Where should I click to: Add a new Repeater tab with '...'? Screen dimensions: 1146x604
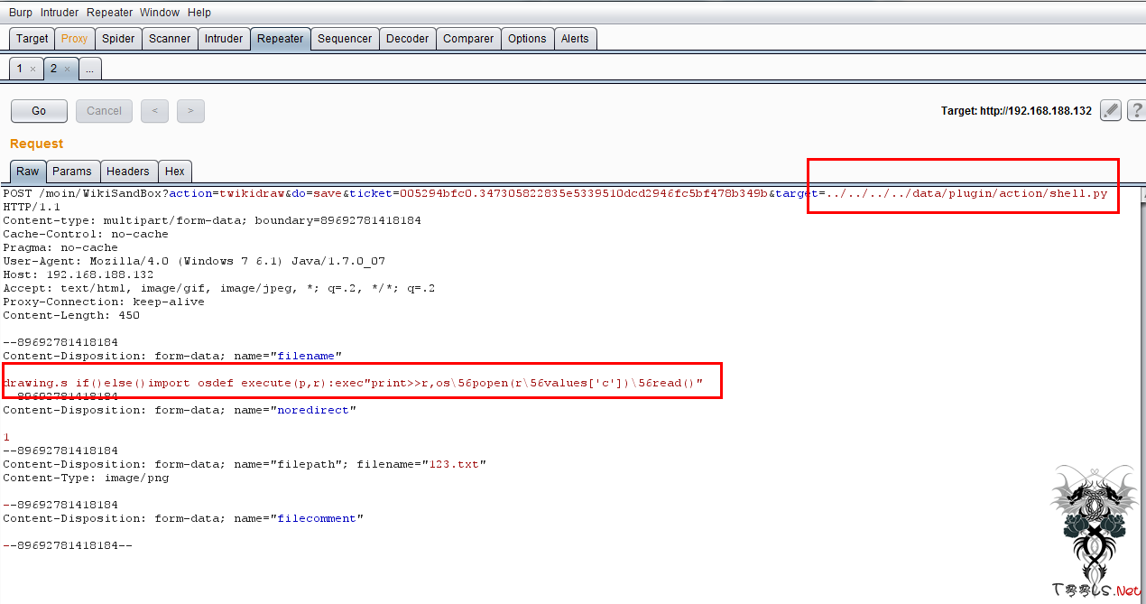click(x=89, y=69)
